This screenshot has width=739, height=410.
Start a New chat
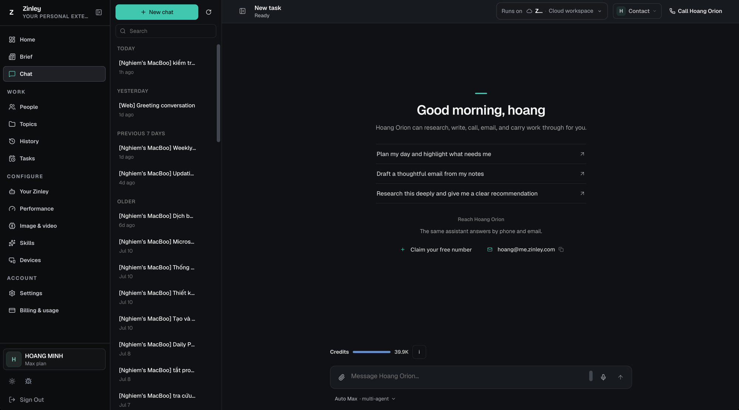click(x=157, y=12)
